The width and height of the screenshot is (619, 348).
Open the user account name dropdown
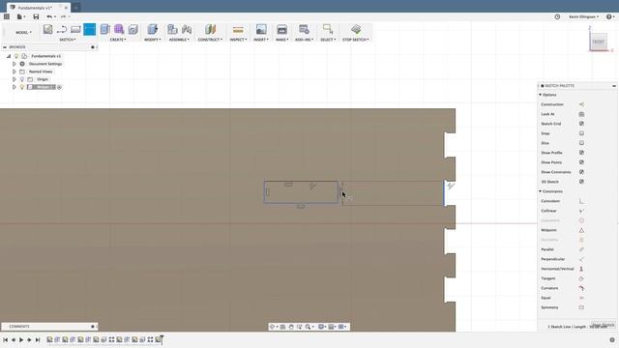[x=584, y=17]
